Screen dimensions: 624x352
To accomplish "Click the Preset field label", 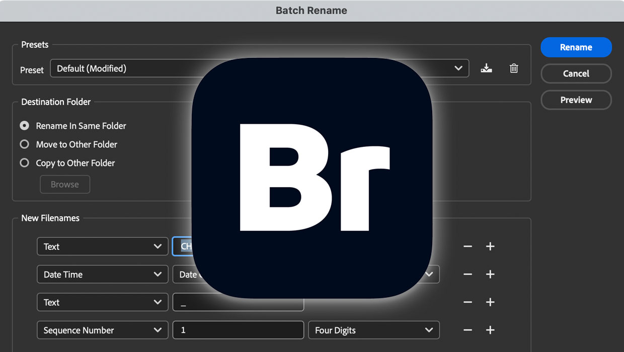I will pos(32,70).
